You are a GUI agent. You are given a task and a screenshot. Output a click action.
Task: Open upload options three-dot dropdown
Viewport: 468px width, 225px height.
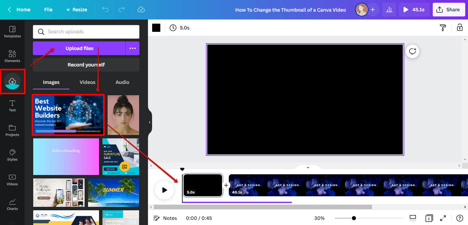coord(133,48)
